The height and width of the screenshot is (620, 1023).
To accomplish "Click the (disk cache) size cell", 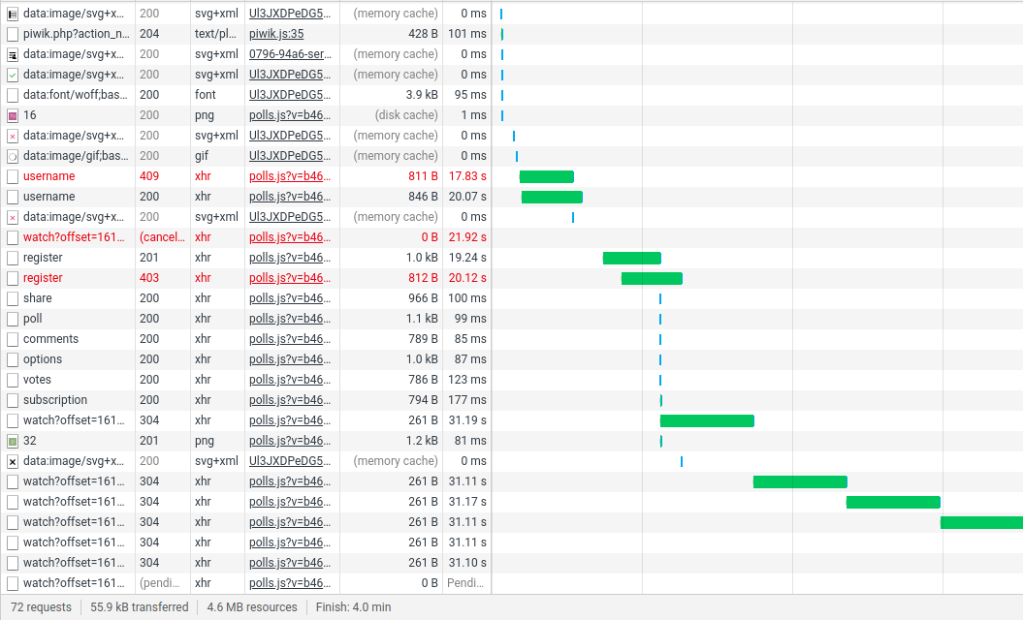I will point(406,115).
